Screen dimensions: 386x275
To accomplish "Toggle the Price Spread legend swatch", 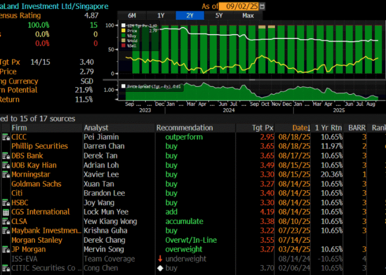I will tap(123, 87).
